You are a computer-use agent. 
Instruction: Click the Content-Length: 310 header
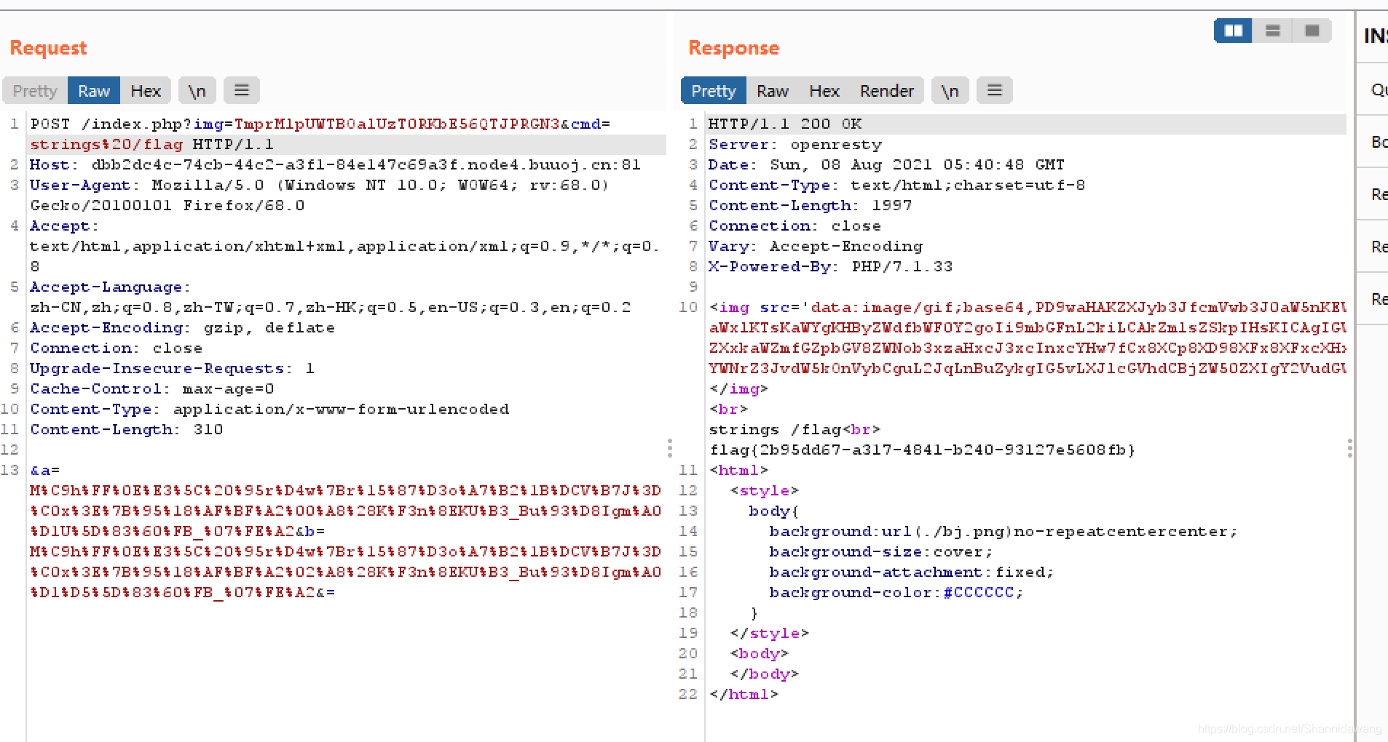pos(126,430)
